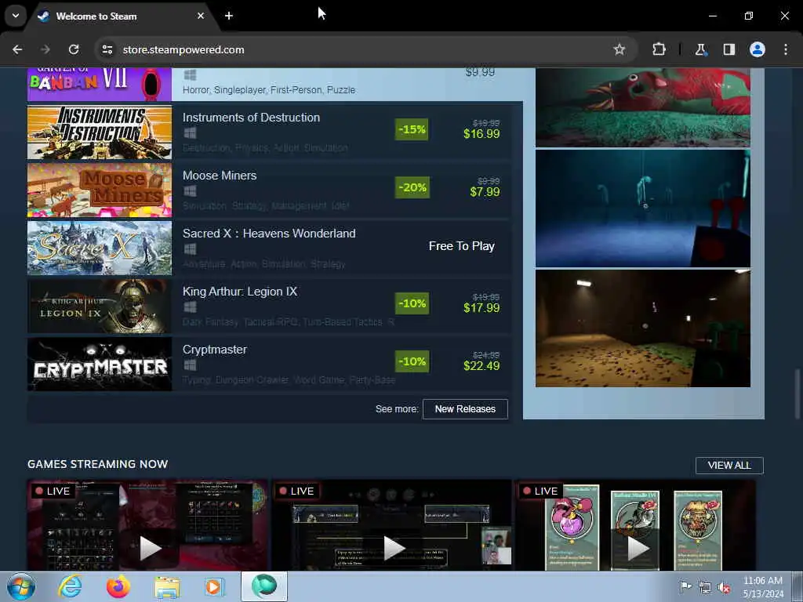Open Instruments of Destruction game title

tap(251, 118)
